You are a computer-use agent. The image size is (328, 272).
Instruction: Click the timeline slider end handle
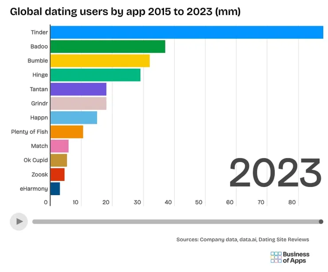[x=321, y=221]
